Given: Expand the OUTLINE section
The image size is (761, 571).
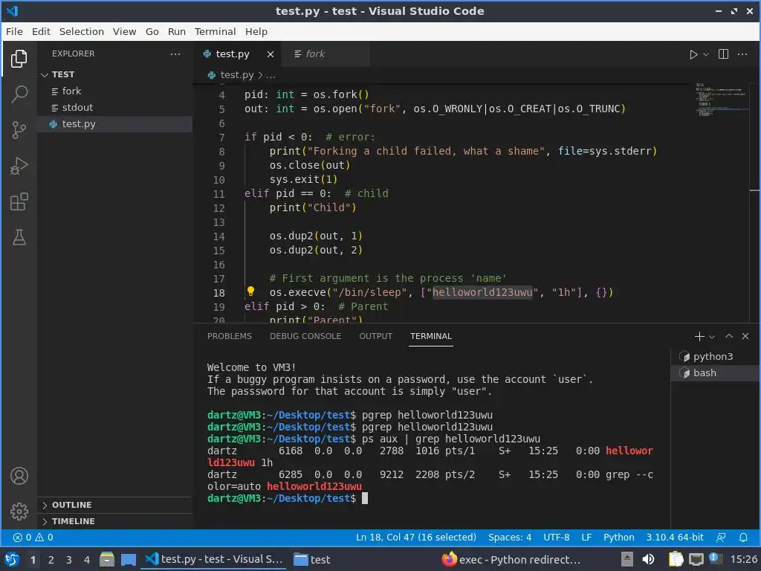Looking at the screenshot, I should click(115, 505).
